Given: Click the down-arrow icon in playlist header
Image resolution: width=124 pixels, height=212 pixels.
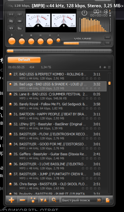Looking at the screenshot, I should (x=100, y=67).
